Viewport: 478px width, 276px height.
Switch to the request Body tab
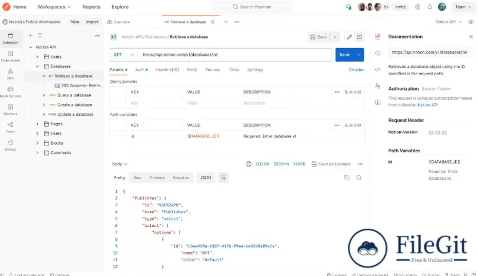point(192,70)
